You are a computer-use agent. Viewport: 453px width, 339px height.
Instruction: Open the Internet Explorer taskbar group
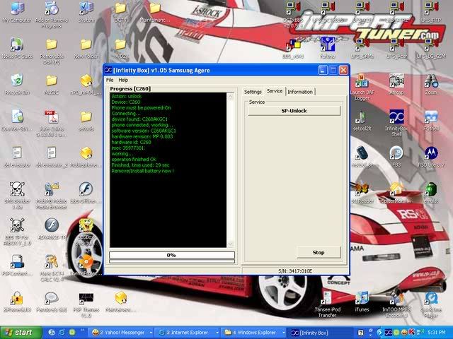click(187, 333)
